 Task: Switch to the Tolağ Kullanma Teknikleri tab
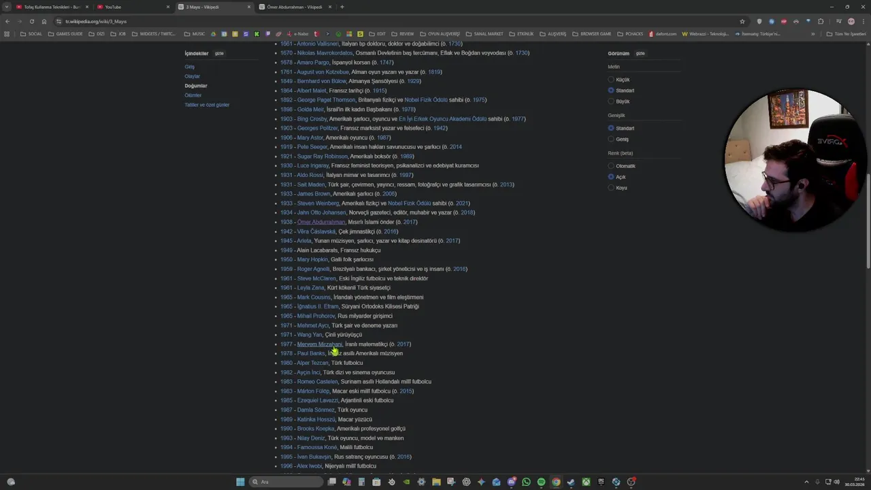pos(52,7)
